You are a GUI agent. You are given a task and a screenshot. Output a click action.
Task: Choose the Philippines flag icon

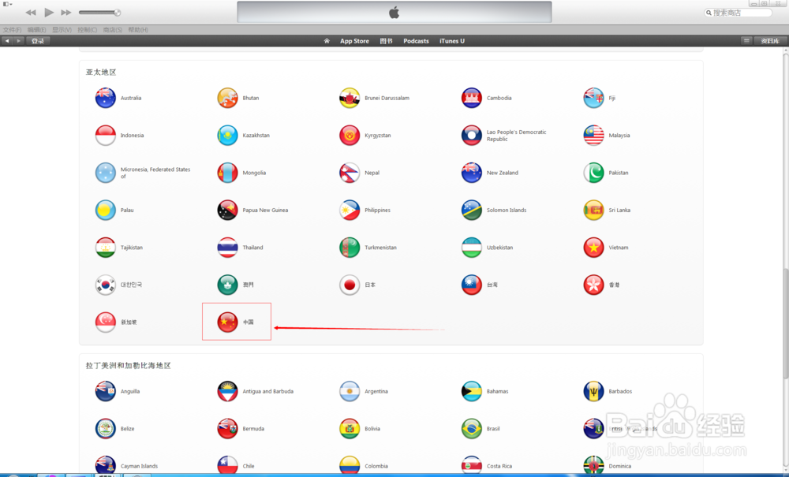pyautogui.click(x=350, y=210)
